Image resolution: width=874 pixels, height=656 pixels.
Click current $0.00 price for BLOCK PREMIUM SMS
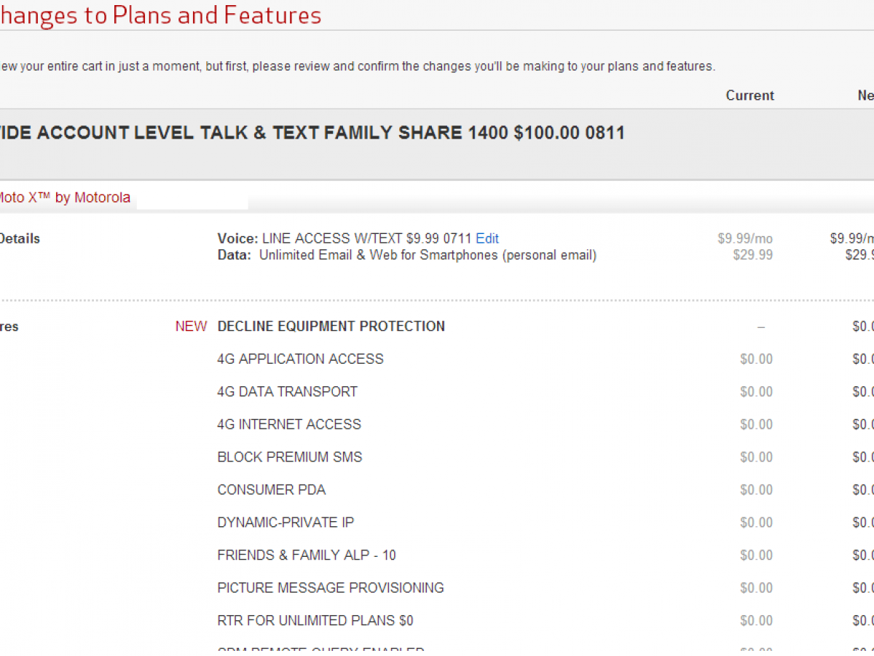[x=756, y=457]
